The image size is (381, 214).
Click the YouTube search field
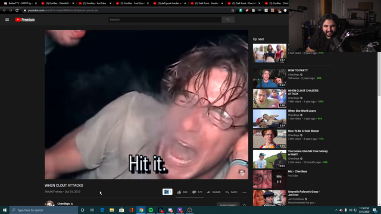164,20
